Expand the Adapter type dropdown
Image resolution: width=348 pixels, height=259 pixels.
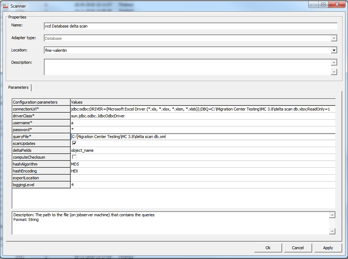(334, 38)
